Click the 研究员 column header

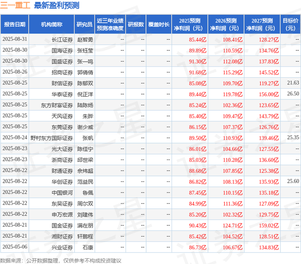click(84, 25)
